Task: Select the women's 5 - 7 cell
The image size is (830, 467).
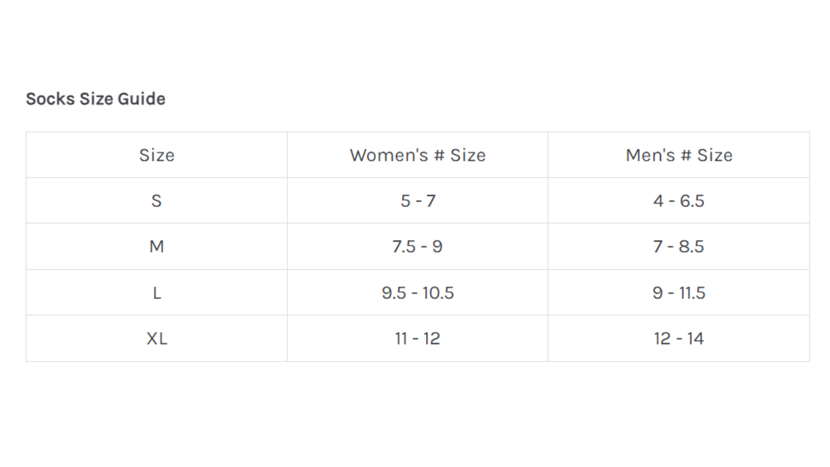Action: 418,201
